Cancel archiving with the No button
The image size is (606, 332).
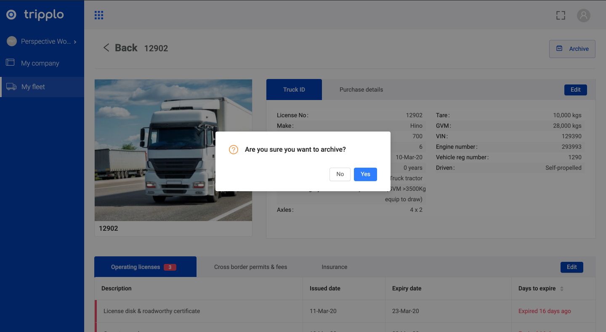(340, 174)
